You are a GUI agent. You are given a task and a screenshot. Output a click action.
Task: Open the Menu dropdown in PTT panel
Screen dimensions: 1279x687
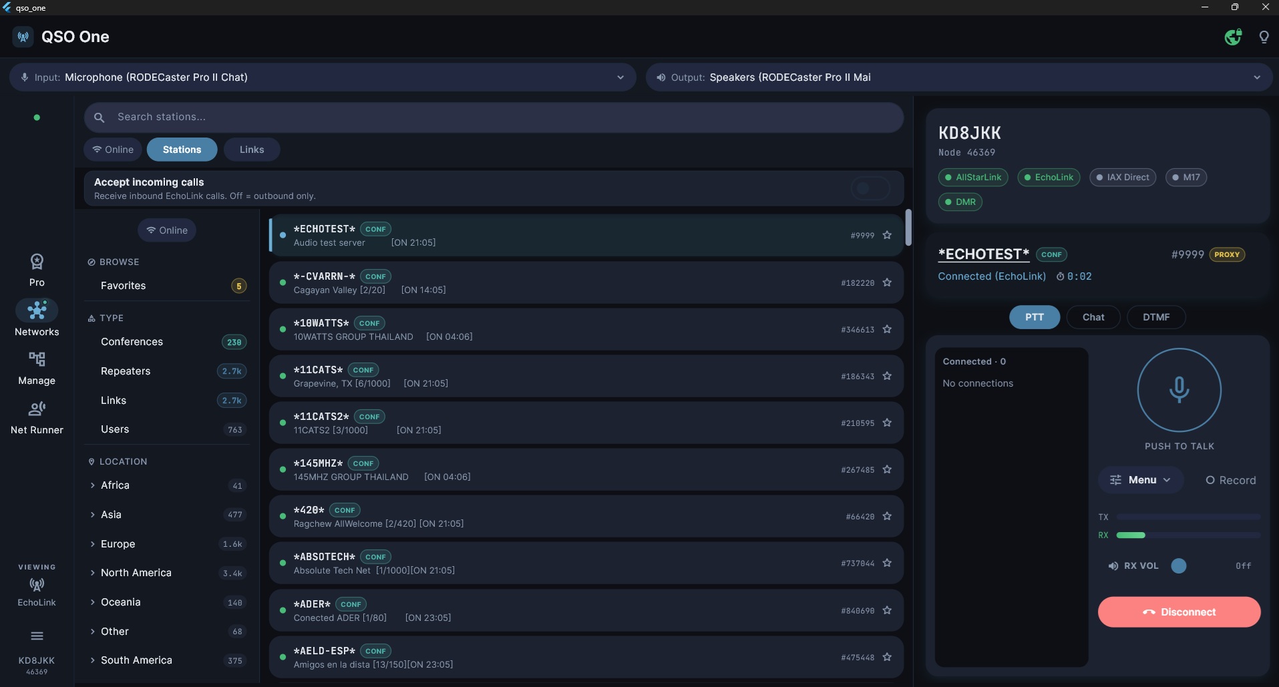[x=1140, y=480]
